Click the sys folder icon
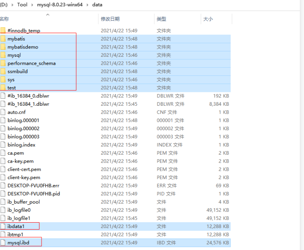Viewport: 304px width, 250px height. [x=3, y=79]
